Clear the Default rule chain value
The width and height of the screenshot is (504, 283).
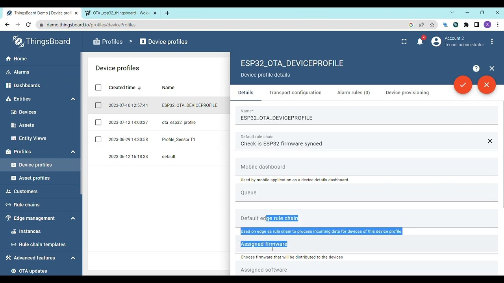(490, 141)
